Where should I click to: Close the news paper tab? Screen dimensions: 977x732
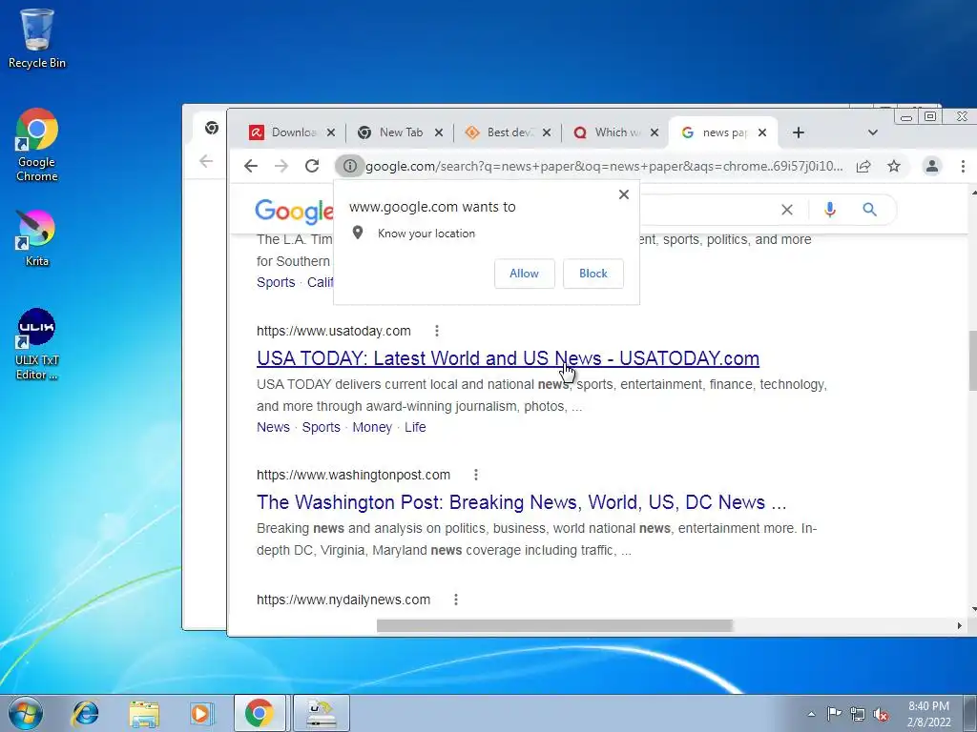762,132
